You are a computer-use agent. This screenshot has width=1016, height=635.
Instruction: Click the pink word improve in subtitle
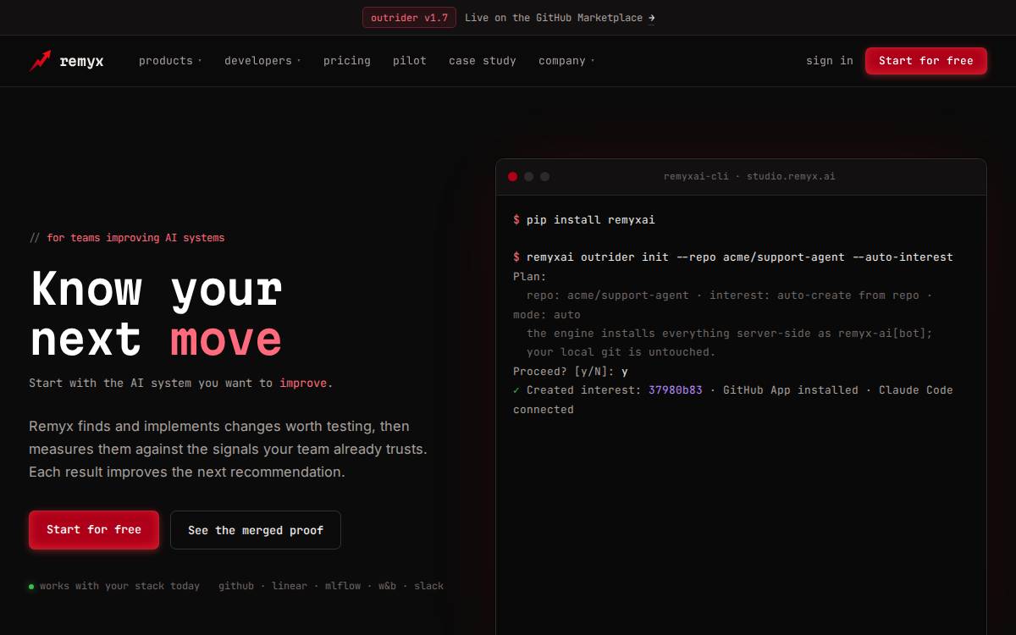(303, 384)
